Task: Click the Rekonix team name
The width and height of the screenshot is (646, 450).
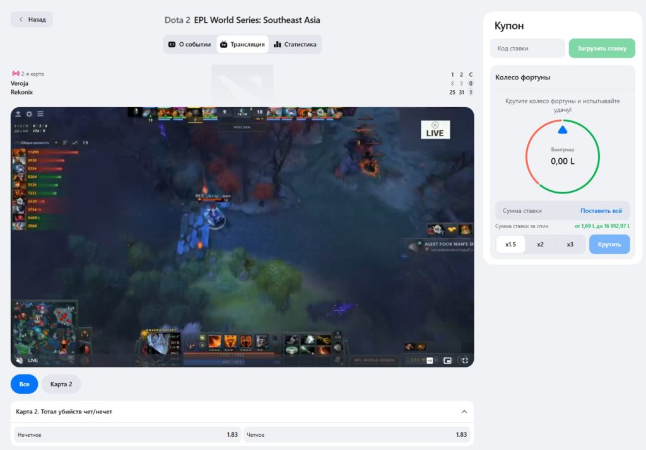Action: tap(22, 92)
